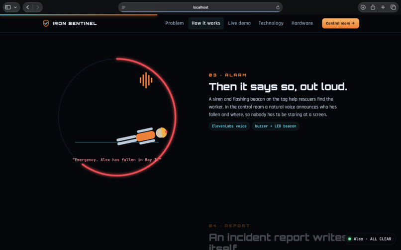Click the Alex ALL CLEAR status pill
Screen dimensions: 401x250
tap(370, 239)
